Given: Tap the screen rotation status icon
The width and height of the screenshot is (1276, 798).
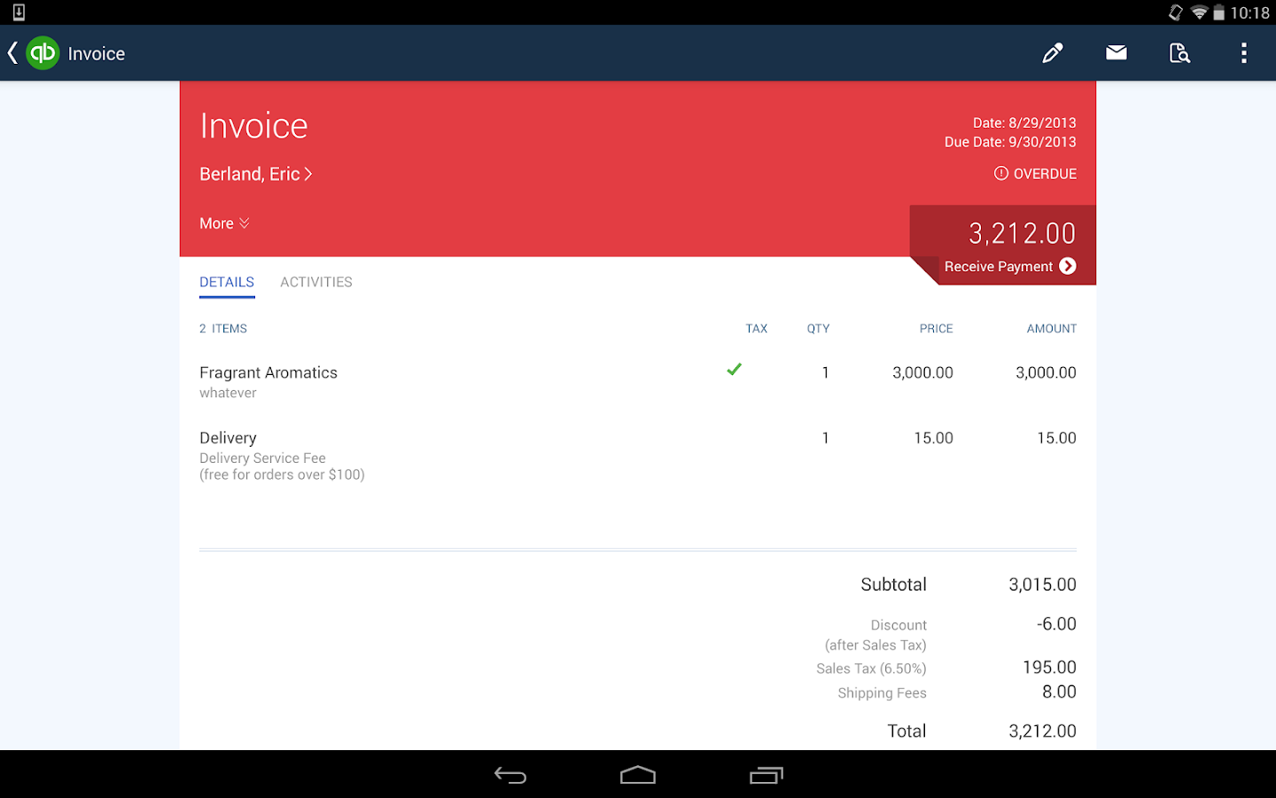Looking at the screenshot, I should [1176, 12].
